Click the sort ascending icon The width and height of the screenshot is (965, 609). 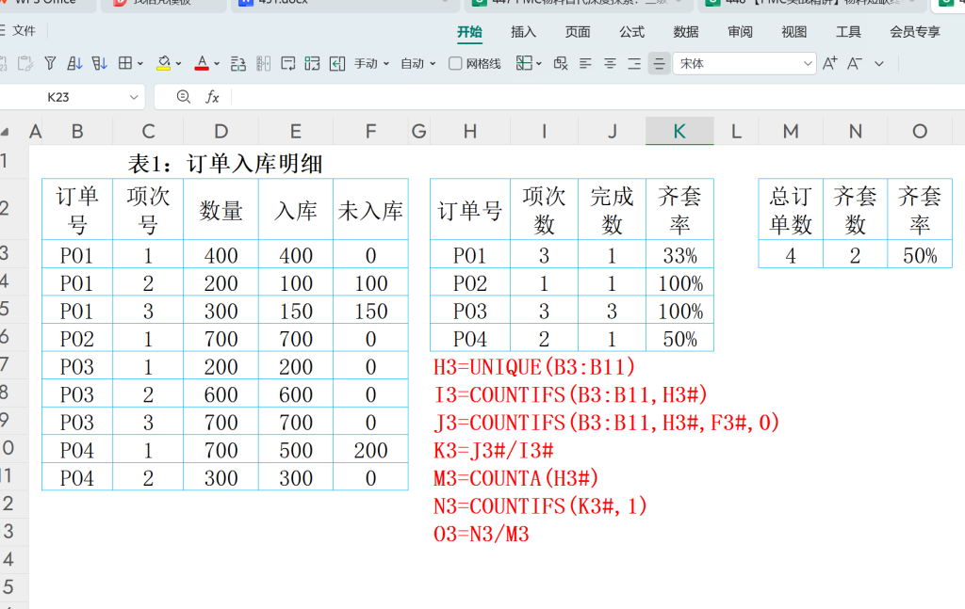pyautogui.click(x=74, y=63)
